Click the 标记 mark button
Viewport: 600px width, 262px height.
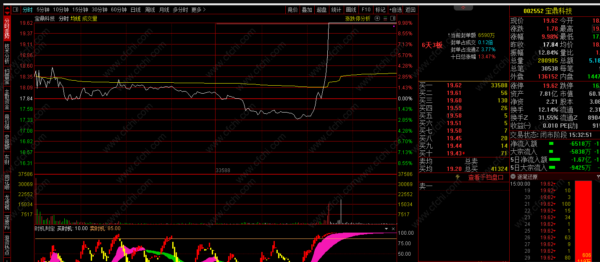coord(380,10)
